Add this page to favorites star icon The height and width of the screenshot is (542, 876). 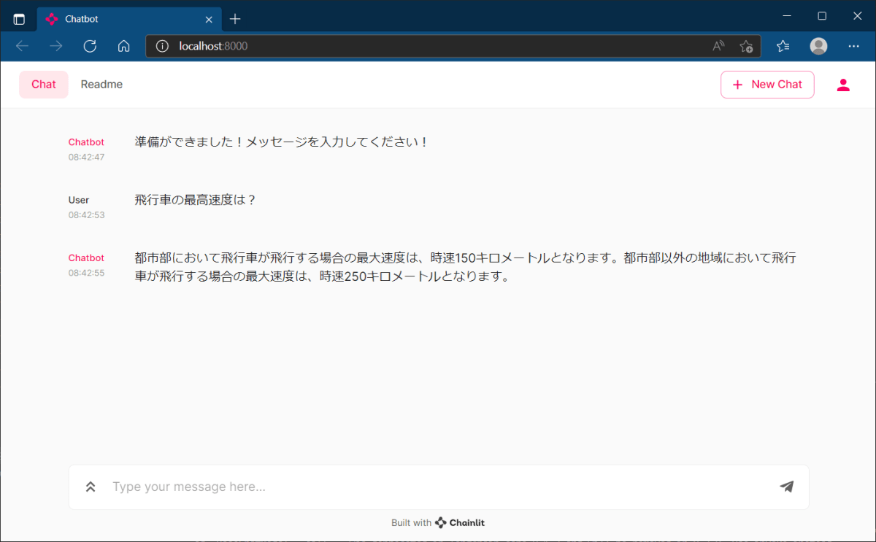click(x=746, y=46)
